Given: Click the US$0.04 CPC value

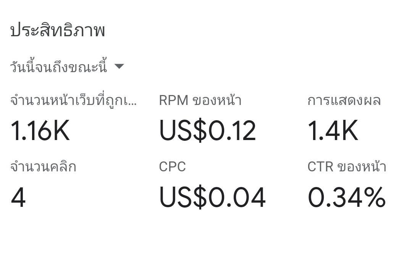Looking at the screenshot, I should (212, 197).
